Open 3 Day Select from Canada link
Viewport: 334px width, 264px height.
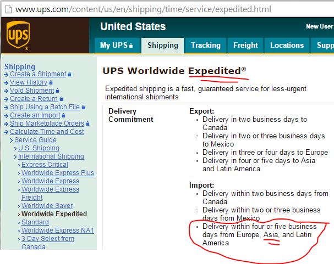(48, 243)
